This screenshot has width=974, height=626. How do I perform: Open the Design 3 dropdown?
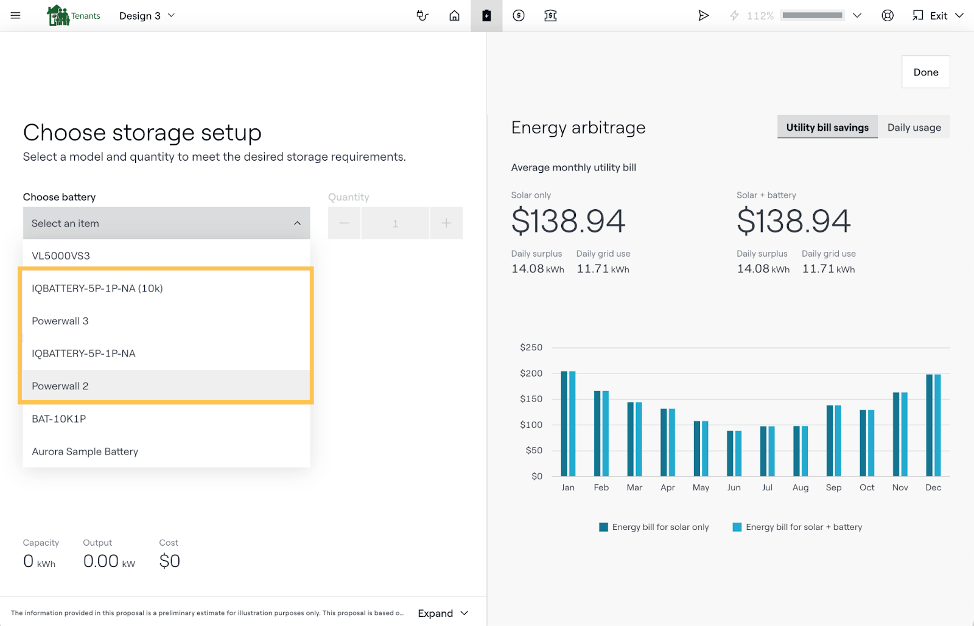[147, 16]
